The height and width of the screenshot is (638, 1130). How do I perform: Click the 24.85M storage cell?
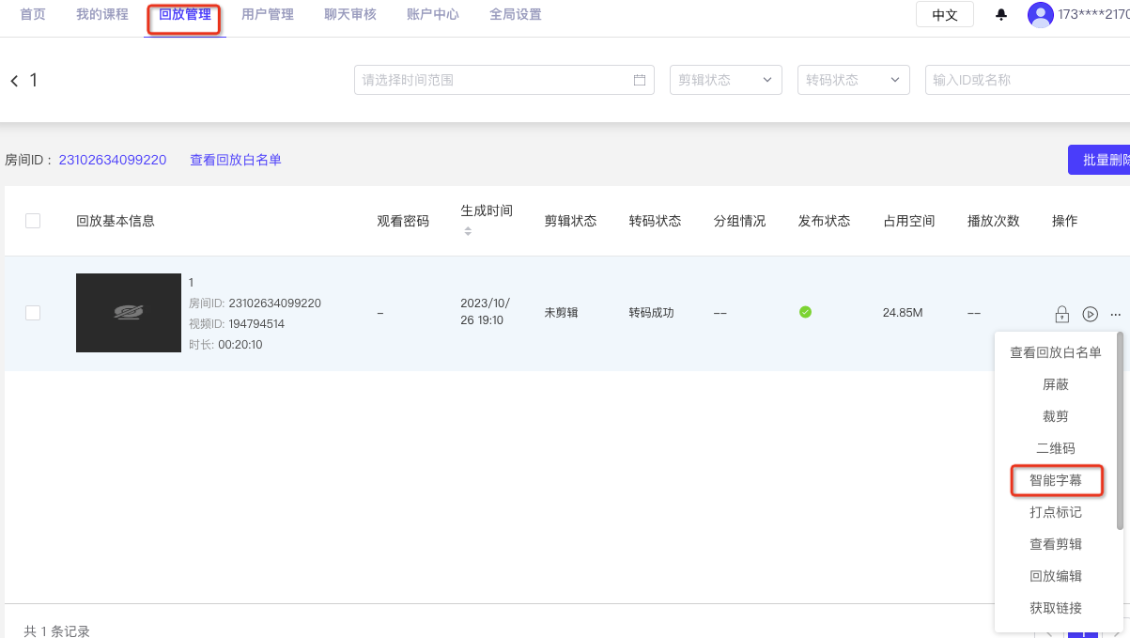(x=903, y=313)
